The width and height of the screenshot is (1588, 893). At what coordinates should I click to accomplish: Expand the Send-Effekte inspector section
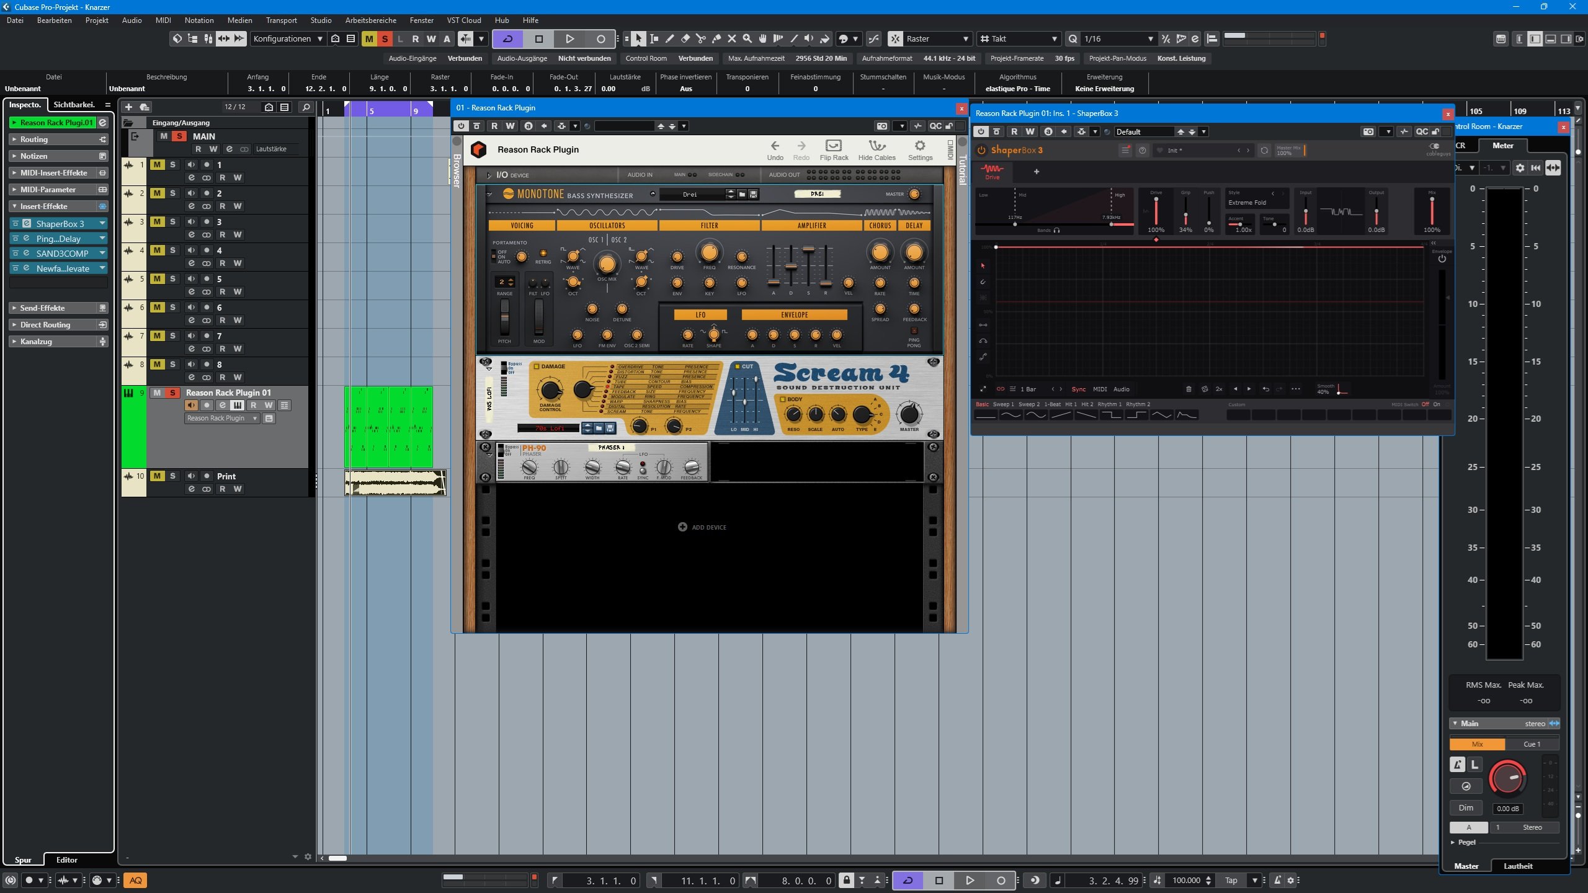click(x=42, y=308)
